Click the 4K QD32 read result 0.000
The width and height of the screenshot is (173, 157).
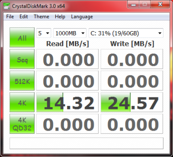coord(67,124)
